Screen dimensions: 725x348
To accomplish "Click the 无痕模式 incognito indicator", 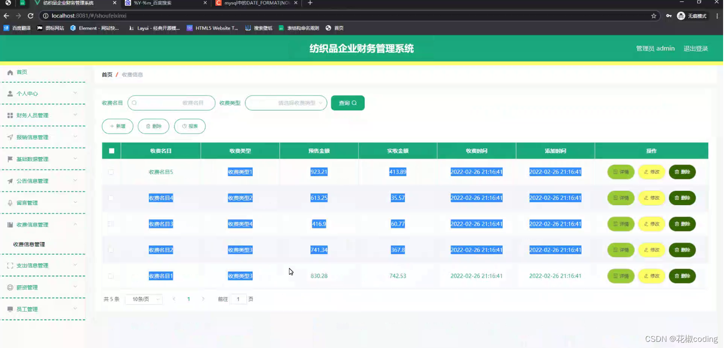I will tap(692, 16).
